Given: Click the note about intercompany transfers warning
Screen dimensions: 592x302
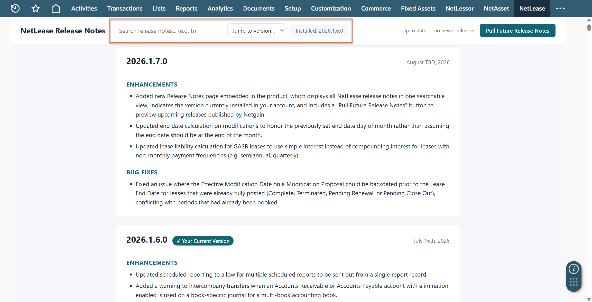Looking at the screenshot, I should 292,290.
